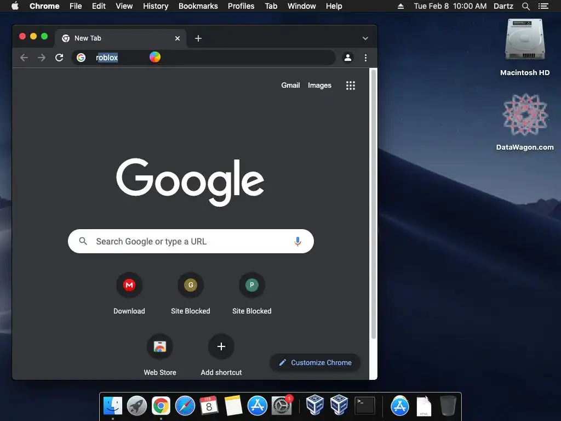Screen dimensions: 561x421
Task: Go back with the browser back arrow
Action: tap(24, 58)
